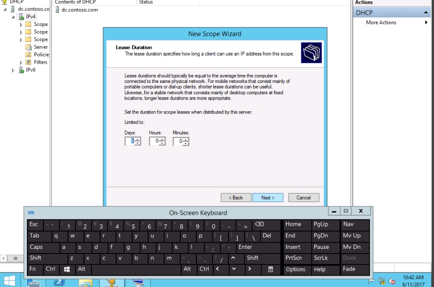Viewport: 434px width, 287px height.
Task: Click dc.contoso.com server icon in contents list
Action: pos(58,10)
